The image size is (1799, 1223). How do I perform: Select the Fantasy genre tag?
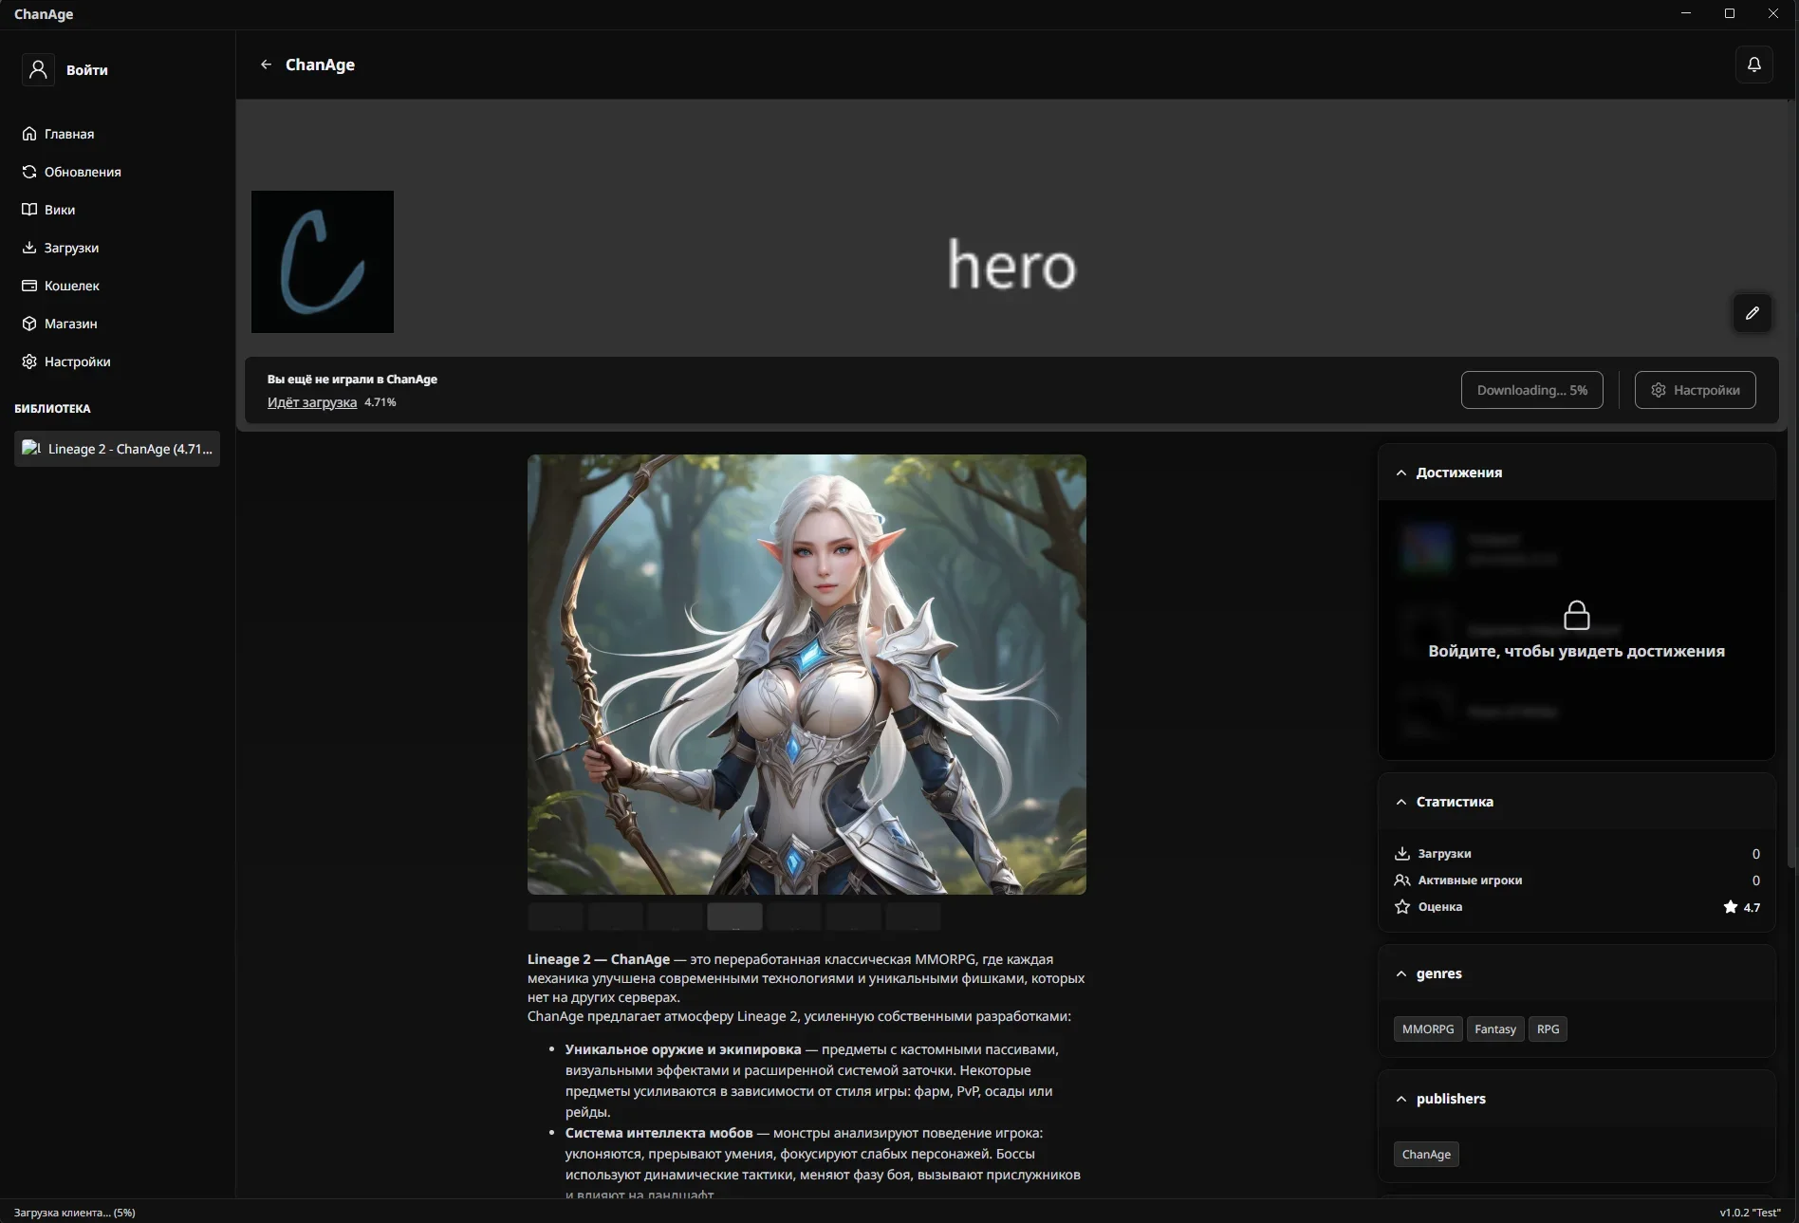pos(1495,1029)
